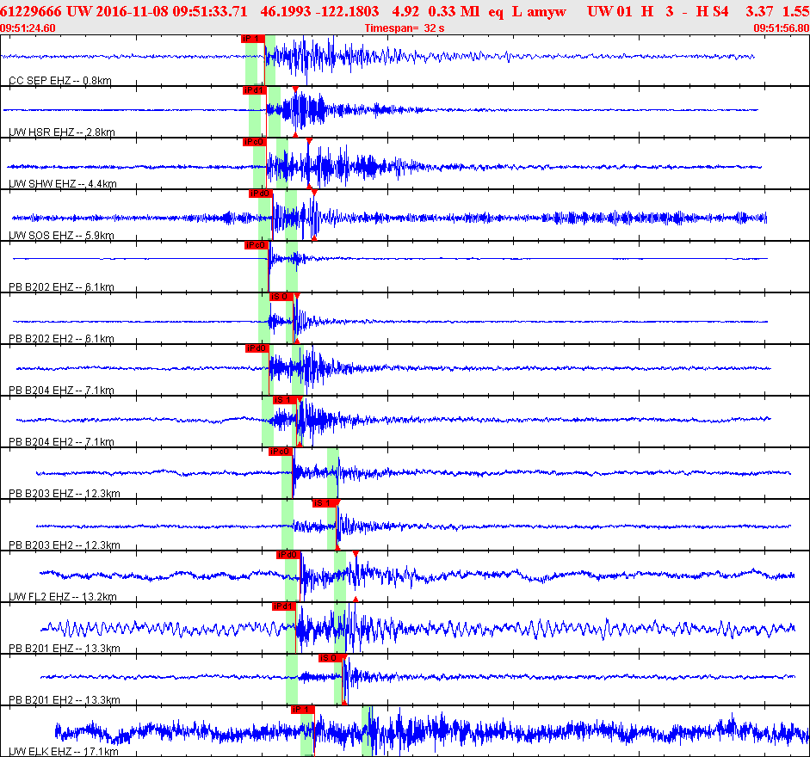The width and height of the screenshot is (810, 757).
Task: Click the window start time 09:51:24.60
Action: pyautogui.click(x=28, y=28)
